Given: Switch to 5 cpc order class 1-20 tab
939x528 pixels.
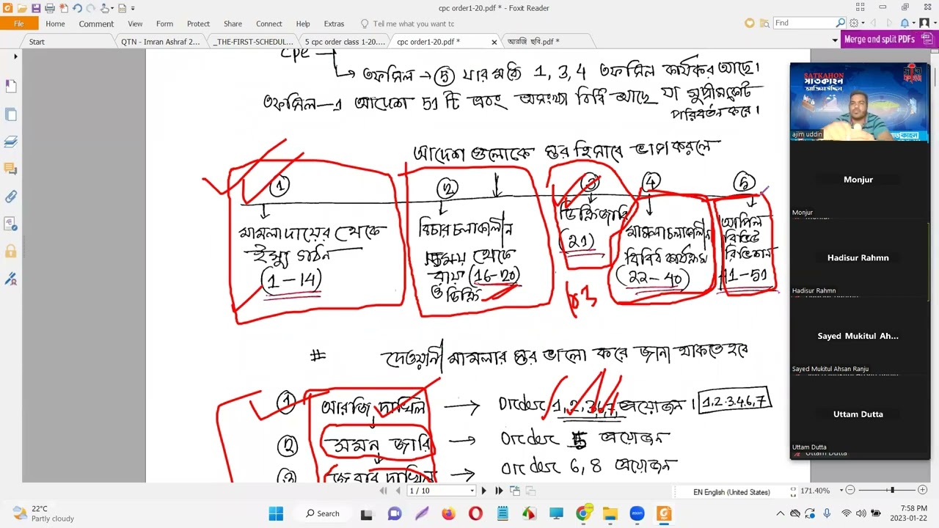Looking at the screenshot, I should coord(345,42).
